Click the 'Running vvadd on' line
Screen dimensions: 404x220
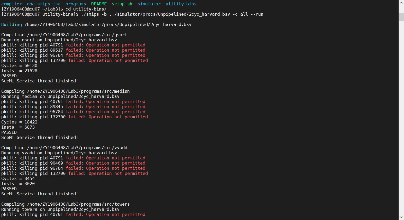59,153
